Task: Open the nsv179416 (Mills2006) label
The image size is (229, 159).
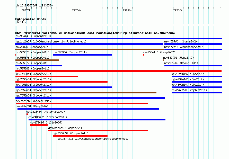Action: coord(46,122)
